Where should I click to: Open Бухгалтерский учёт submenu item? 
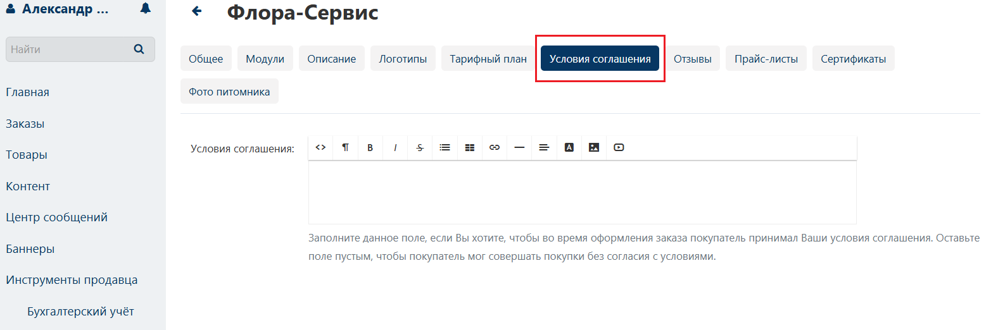click(81, 312)
